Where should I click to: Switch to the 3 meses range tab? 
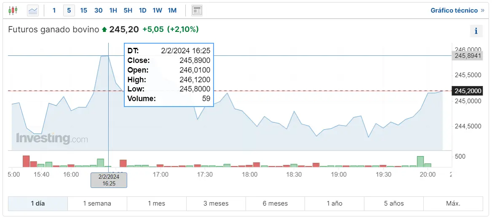click(216, 203)
